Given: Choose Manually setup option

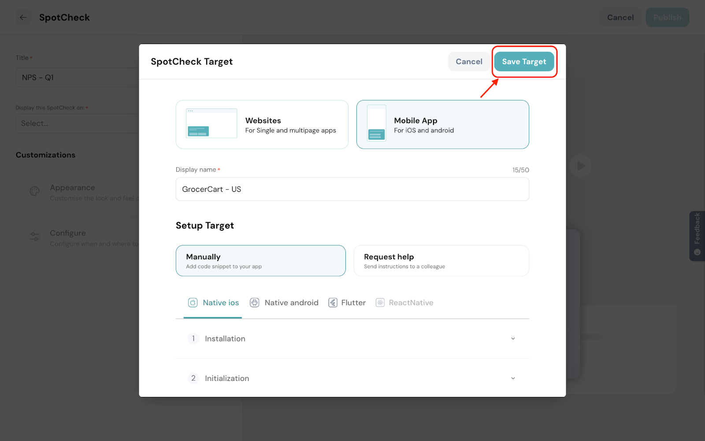Looking at the screenshot, I should click(x=260, y=261).
